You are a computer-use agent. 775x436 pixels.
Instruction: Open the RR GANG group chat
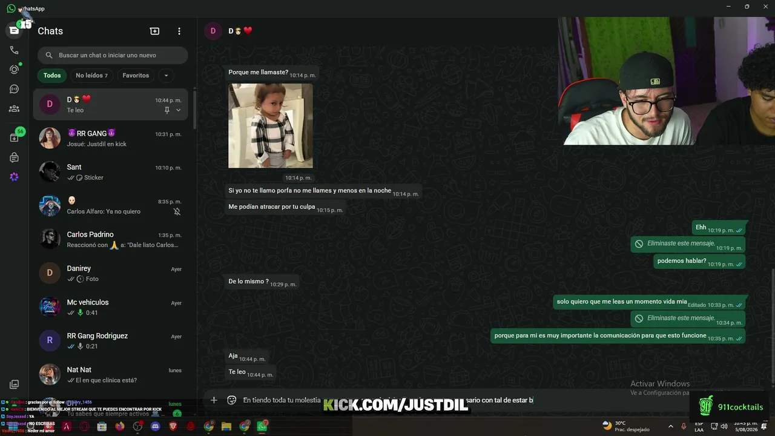[110, 138]
